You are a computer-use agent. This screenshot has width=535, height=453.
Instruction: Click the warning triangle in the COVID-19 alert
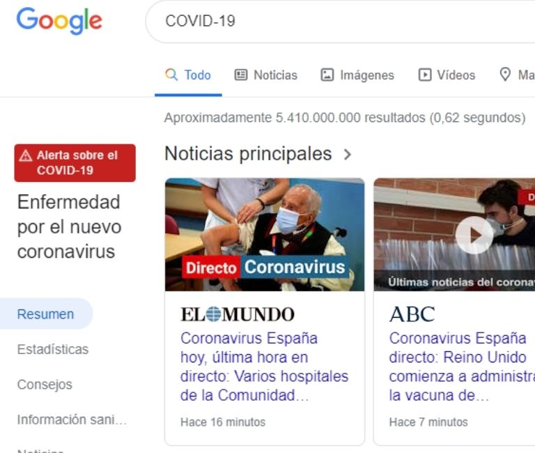tap(26, 155)
